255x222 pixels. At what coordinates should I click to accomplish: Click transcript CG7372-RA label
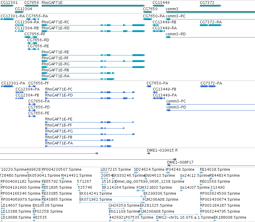(x=211, y=22)
